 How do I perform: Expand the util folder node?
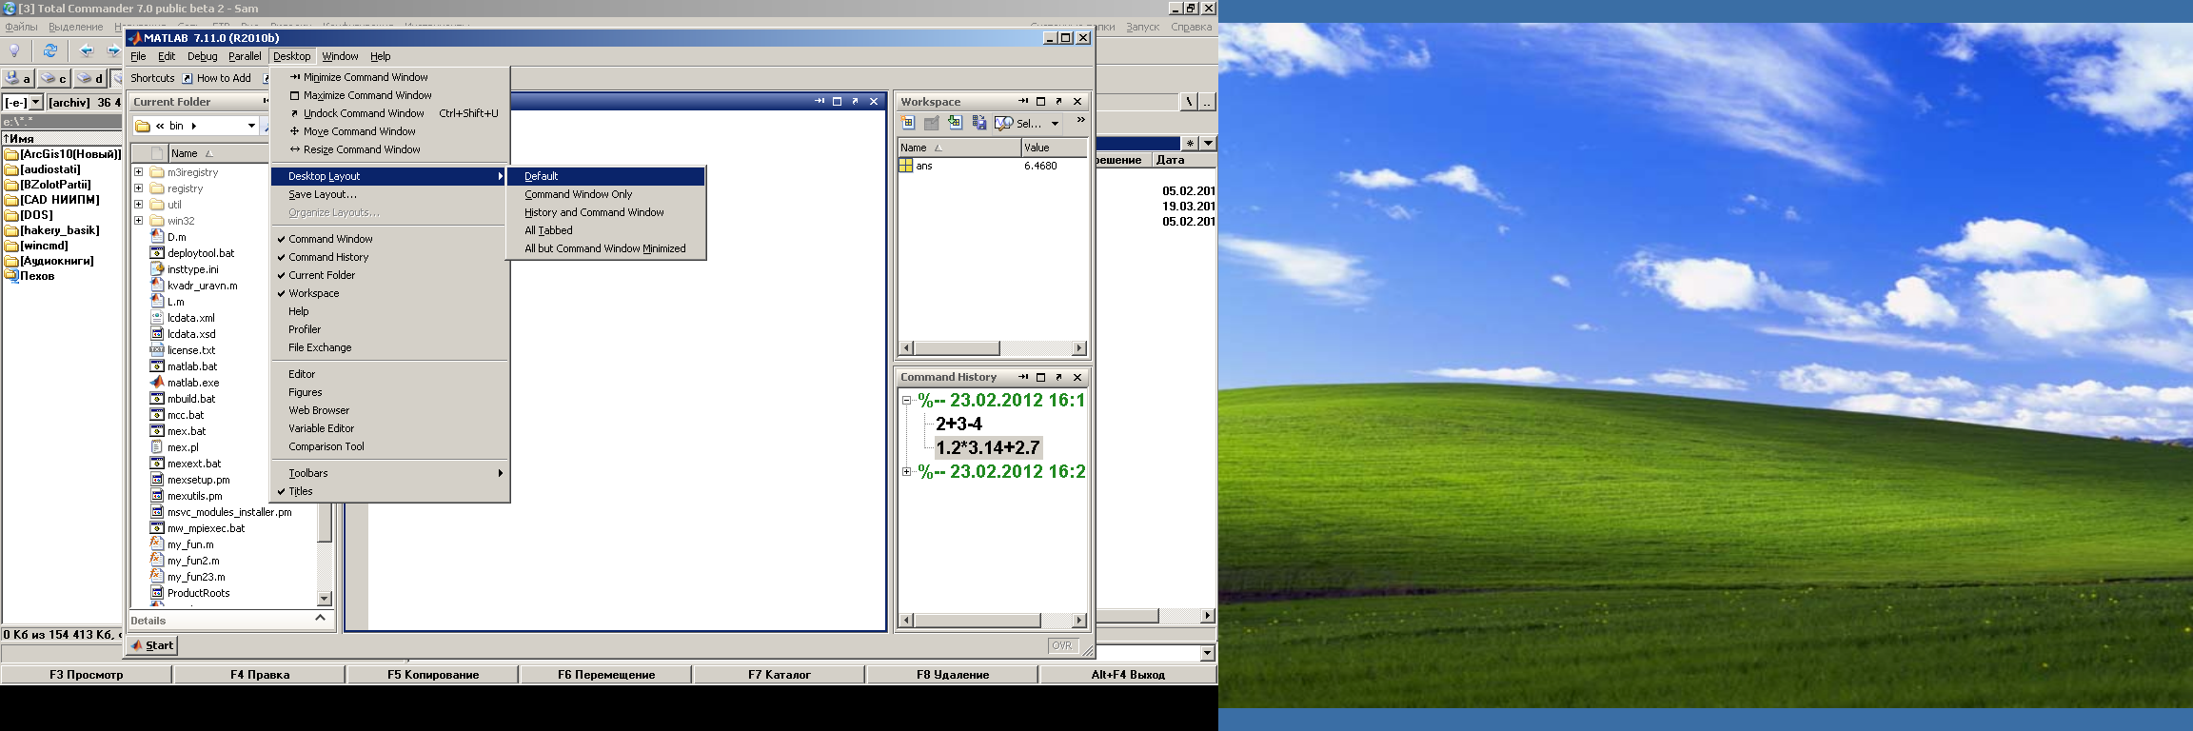(139, 205)
